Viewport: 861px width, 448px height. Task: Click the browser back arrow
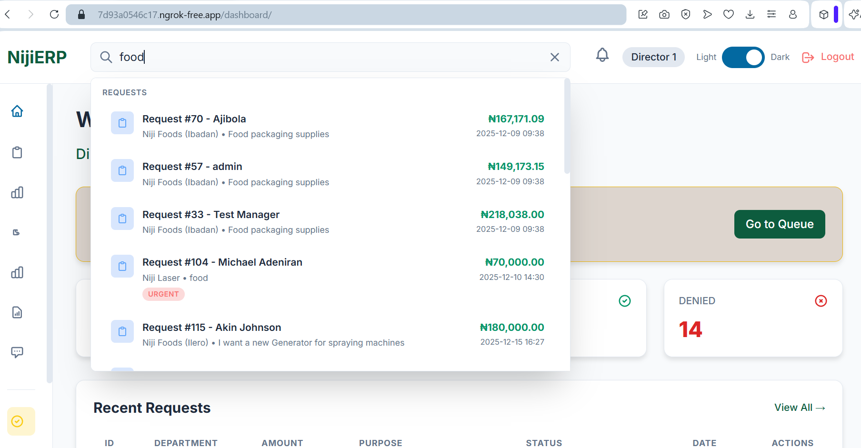(8, 15)
